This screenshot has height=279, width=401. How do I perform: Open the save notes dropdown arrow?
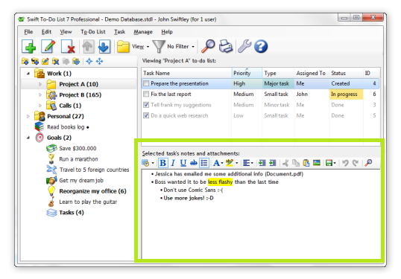pyautogui.click(x=335, y=163)
